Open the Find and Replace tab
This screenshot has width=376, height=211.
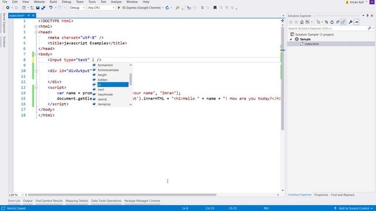(343, 195)
